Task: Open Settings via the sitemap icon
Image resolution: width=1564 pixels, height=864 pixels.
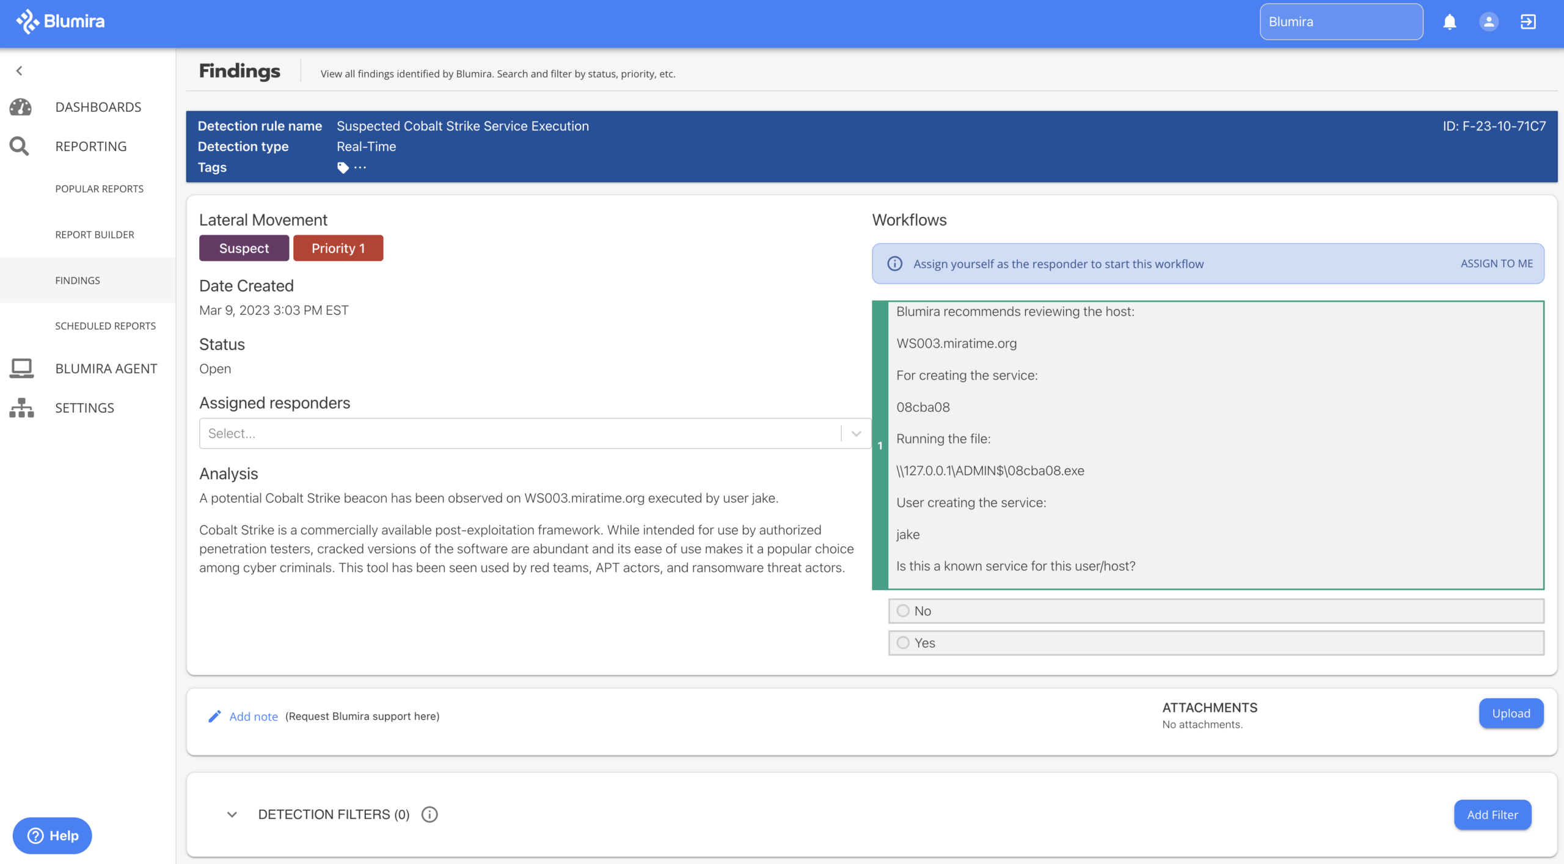Action: (x=21, y=408)
